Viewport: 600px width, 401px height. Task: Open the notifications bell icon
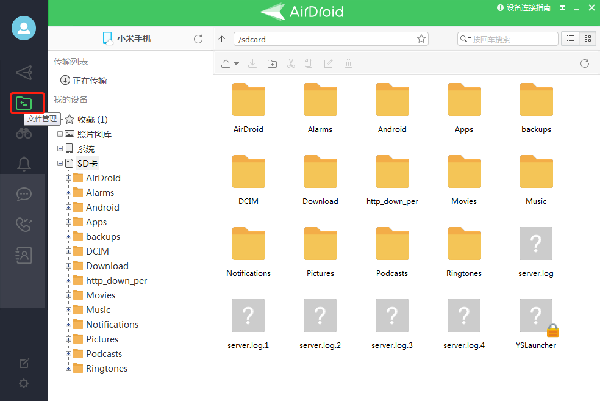pos(24,164)
